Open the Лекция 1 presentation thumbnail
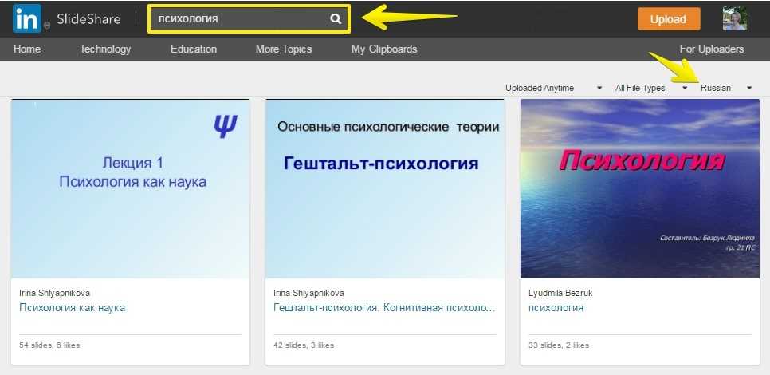Image resolution: width=770 pixels, height=375 pixels. coord(130,188)
